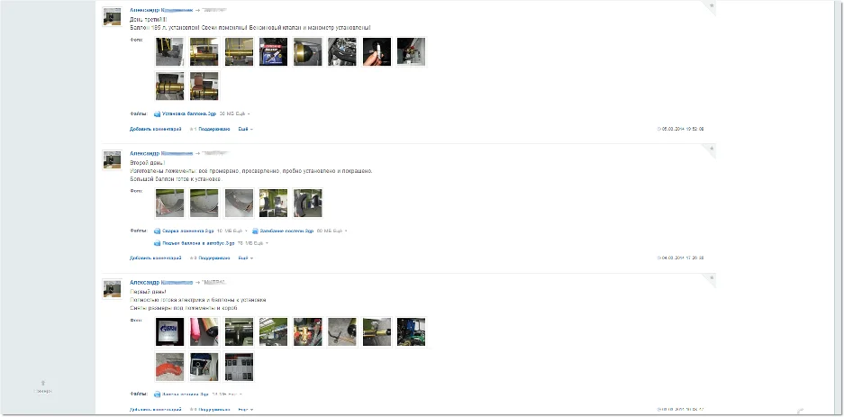Click file icon of 'Подъем баллона в автобус.3gp'
This screenshot has width=844, height=417.
coord(157,243)
